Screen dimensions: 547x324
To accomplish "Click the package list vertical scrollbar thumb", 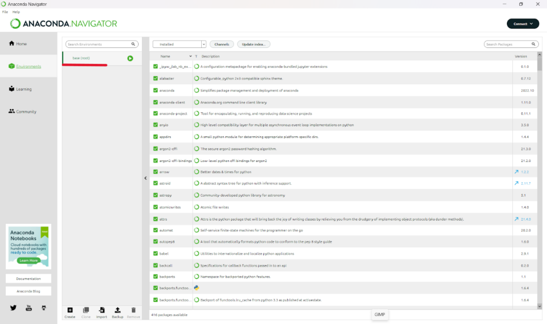I will point(540,64).
